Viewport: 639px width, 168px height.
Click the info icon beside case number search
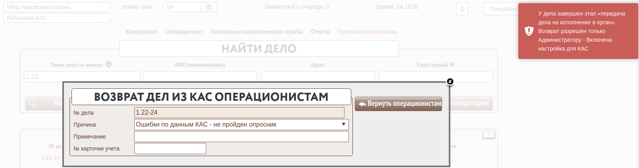(109, 64)
